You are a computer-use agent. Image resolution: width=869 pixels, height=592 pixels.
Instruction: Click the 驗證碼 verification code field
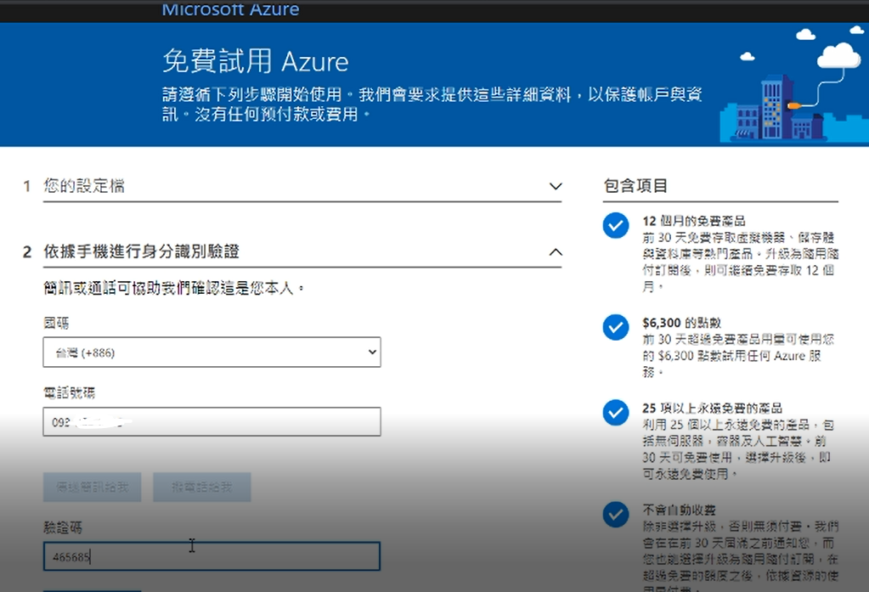point(212,556)
